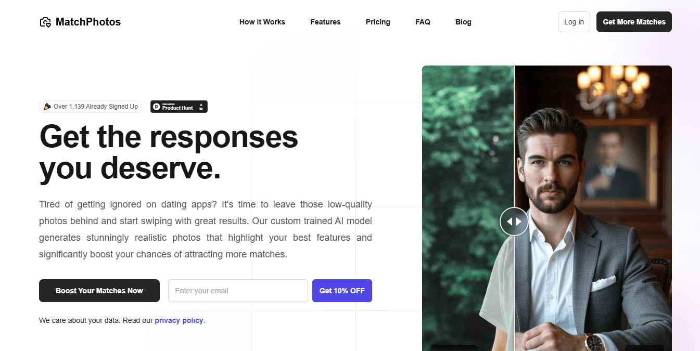Click the MatchPhotos brand name text
Viewport: 700px width, 351px height.
(x=88, y=22)
